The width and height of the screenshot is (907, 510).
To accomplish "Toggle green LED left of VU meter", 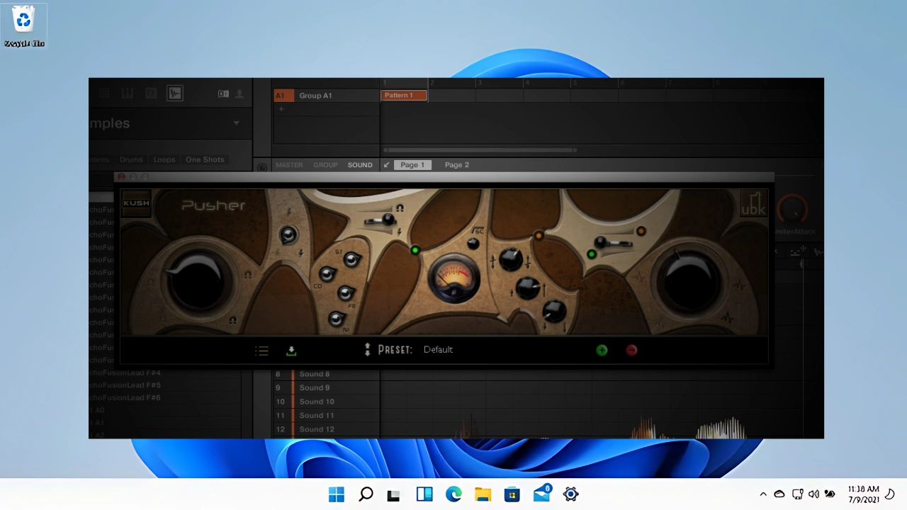I will [x=415, y=250].
